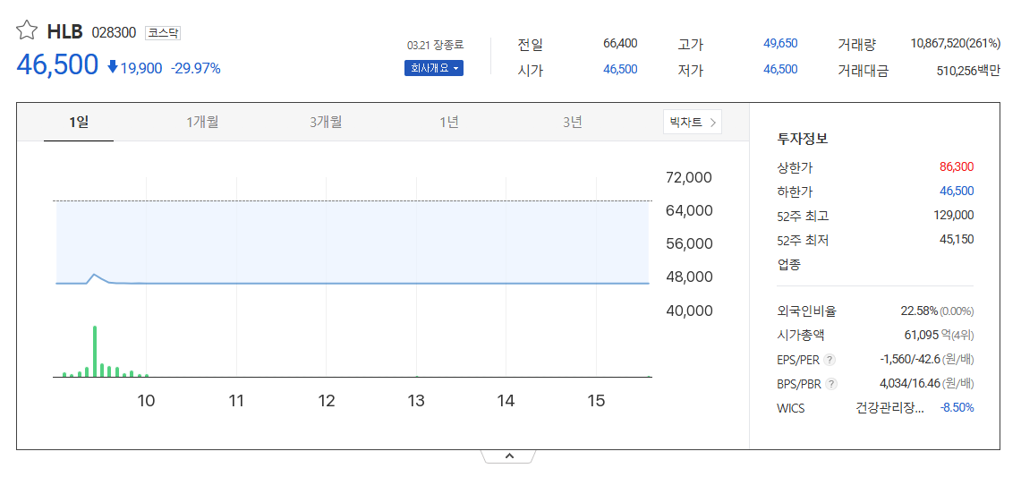Click the 거래량 value 10,867,520(261%)

point(956,44)
